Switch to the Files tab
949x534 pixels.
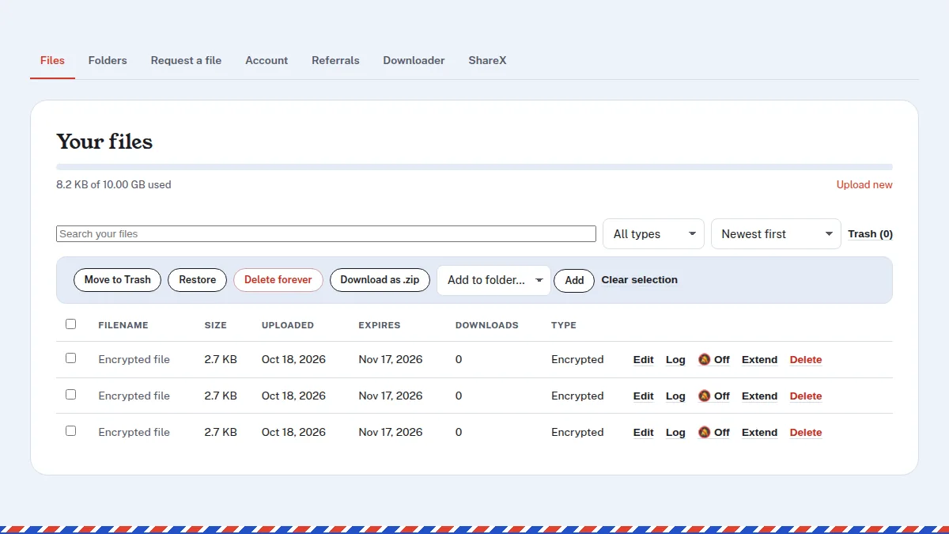click(52, 60)
